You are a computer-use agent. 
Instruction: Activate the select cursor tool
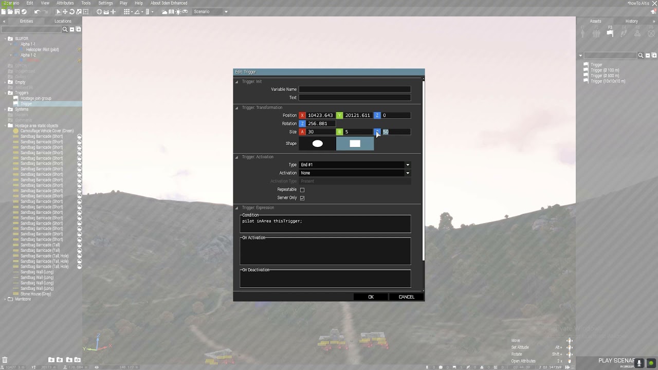[59, 11]
